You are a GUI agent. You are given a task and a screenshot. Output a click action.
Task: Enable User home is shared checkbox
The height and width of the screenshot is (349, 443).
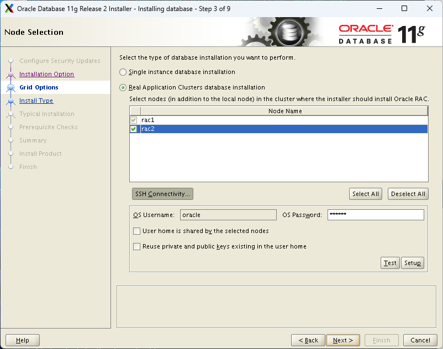click(x=137, y=231)
